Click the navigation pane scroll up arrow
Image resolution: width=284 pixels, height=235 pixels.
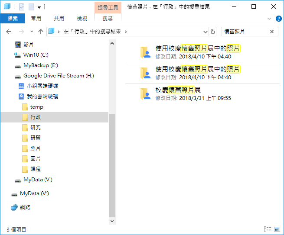(x=112, y=43)
